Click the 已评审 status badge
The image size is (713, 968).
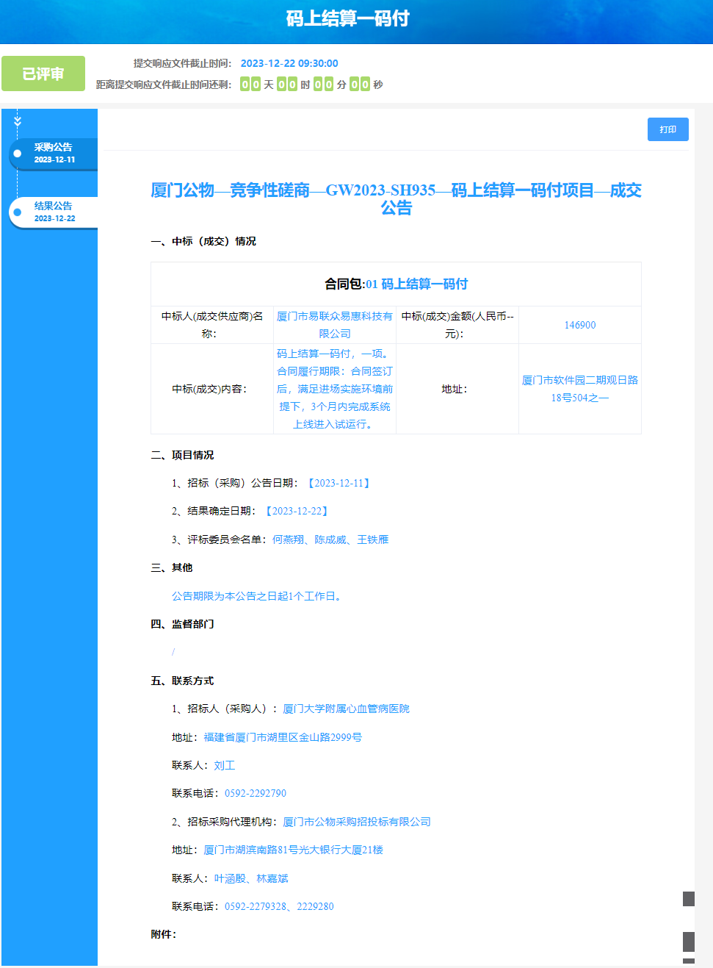(43, 73)
